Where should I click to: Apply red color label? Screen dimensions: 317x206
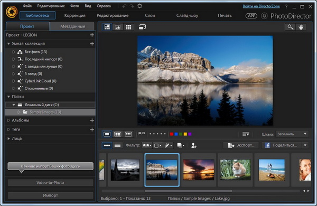171,134
